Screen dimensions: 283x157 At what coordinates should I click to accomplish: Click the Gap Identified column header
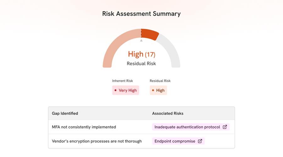(x=65, y=113)
